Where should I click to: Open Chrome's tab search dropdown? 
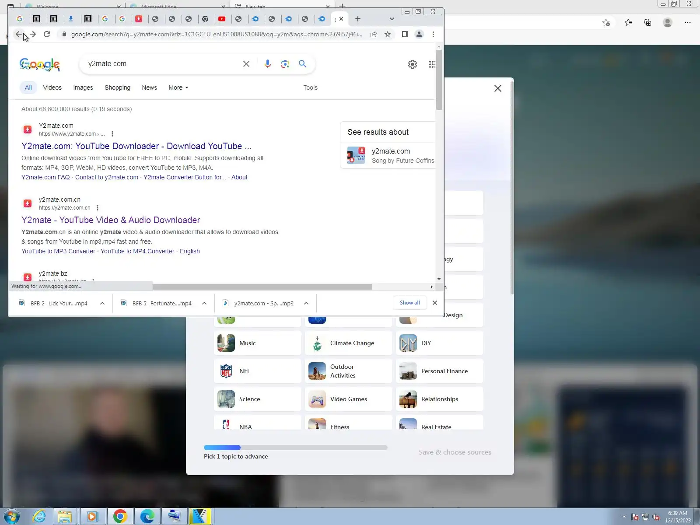(392, 19)
